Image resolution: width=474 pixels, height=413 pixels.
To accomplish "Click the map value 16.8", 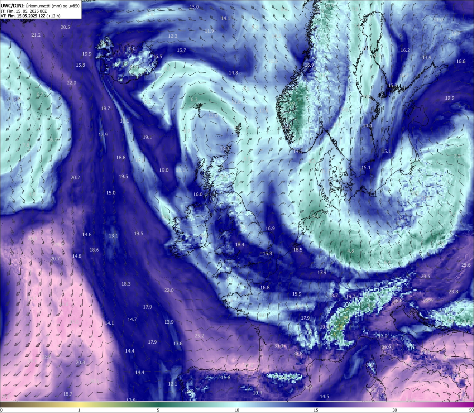I will [x=265, y=287].
